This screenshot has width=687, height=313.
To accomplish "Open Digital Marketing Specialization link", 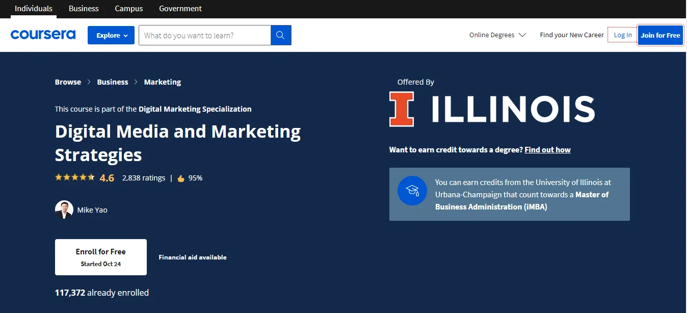I will click(x=195, y=109).
